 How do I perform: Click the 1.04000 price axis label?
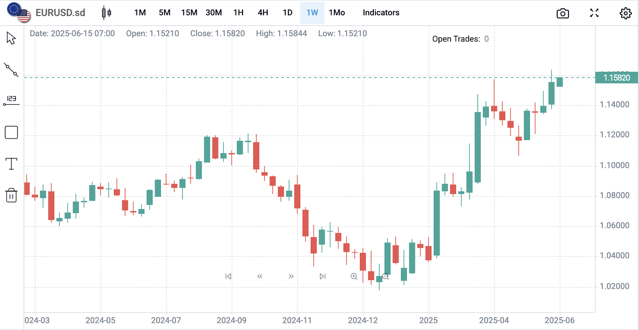point(615,256)
